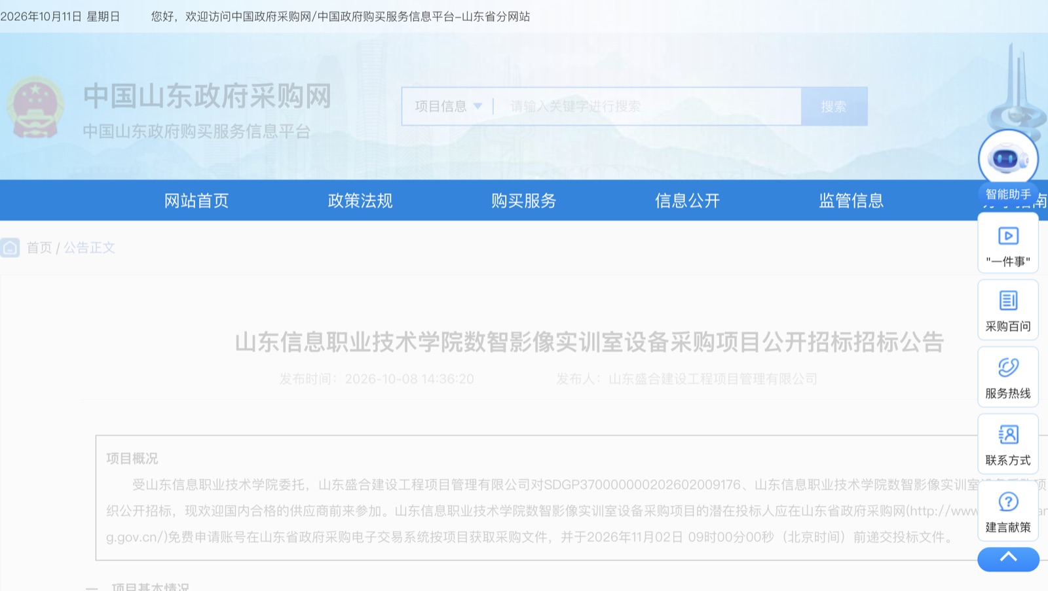Click the 搜索 button
The image size is (1048, 591).
click(834, 106)
